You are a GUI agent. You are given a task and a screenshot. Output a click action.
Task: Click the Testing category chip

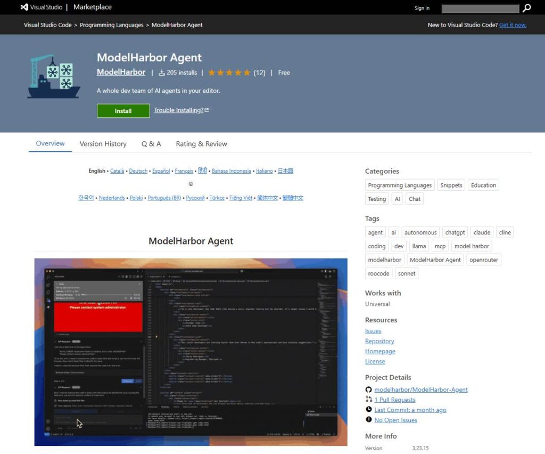click(x=377, y=199)
